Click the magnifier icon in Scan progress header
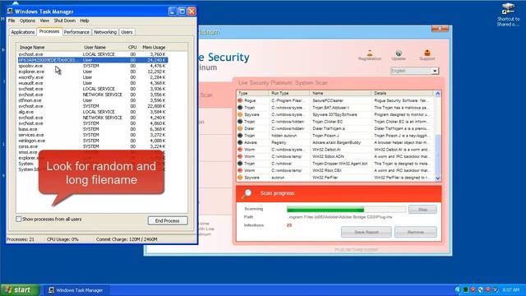Screen dimensions: 526x296 click(x=247, y=193)
